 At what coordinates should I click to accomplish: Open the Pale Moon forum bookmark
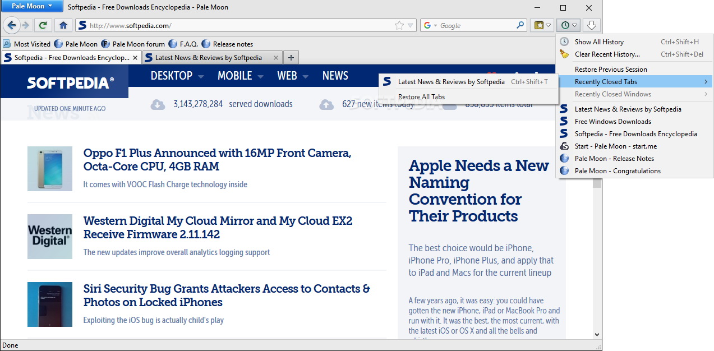133,44
